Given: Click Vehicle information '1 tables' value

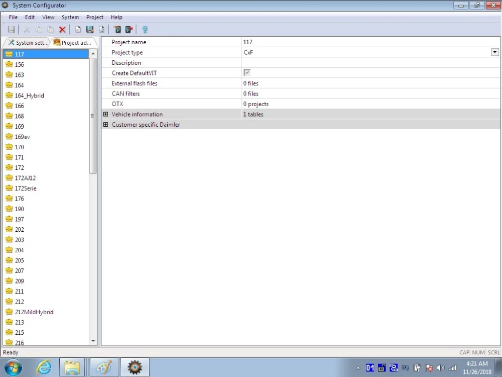Looking at the screenshot, I should click(253, 114).
